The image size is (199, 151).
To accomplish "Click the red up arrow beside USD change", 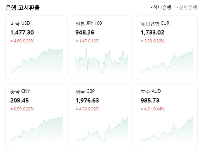I will coord(12,41).
